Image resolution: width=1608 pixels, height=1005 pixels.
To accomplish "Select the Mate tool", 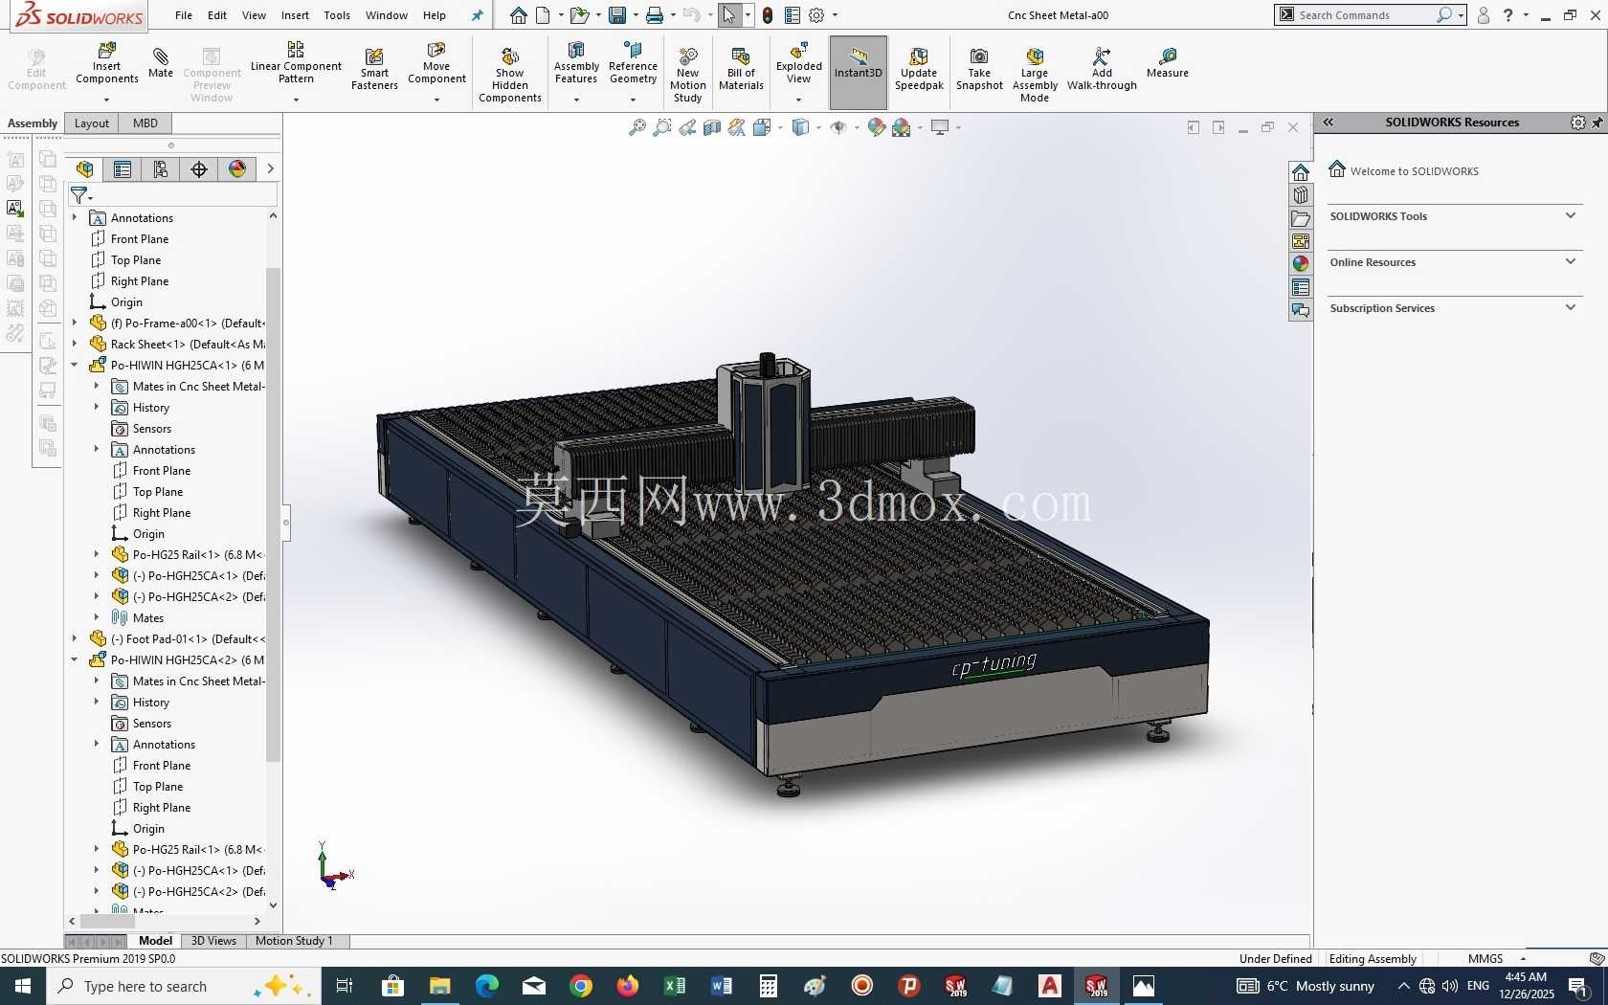I will click(x=161, y=62).
